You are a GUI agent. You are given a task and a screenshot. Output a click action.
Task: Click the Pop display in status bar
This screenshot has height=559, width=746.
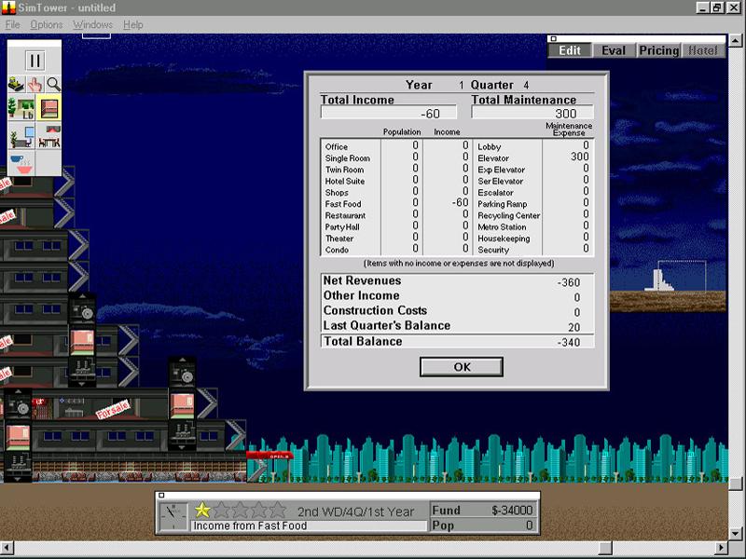click(x=483, y=525)
